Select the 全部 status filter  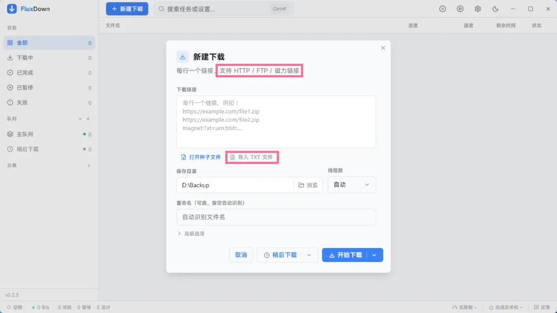50,43
